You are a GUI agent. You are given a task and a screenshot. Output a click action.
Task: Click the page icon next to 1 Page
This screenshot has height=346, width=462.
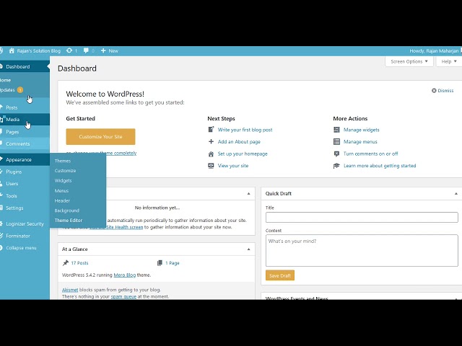coord(160,262)
